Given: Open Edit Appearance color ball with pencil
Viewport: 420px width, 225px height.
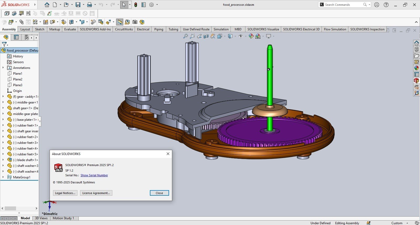Looking at the screenshot, I should 251,36.
